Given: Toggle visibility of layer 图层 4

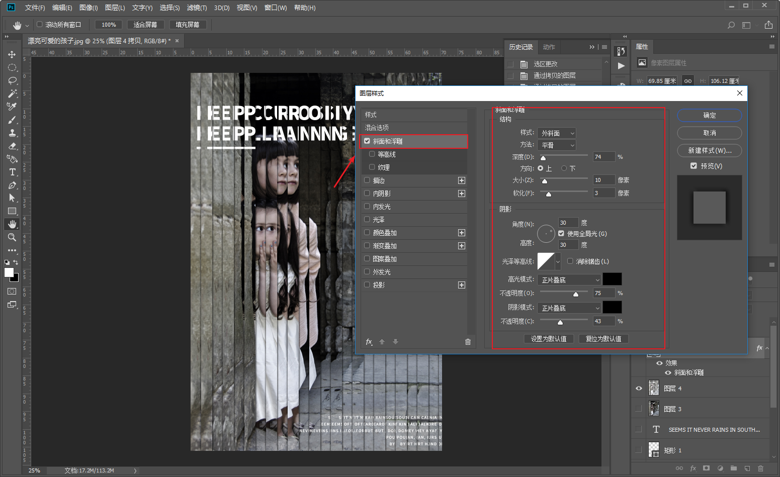Looking at the screenshot, I should click(x=639, y=389).
